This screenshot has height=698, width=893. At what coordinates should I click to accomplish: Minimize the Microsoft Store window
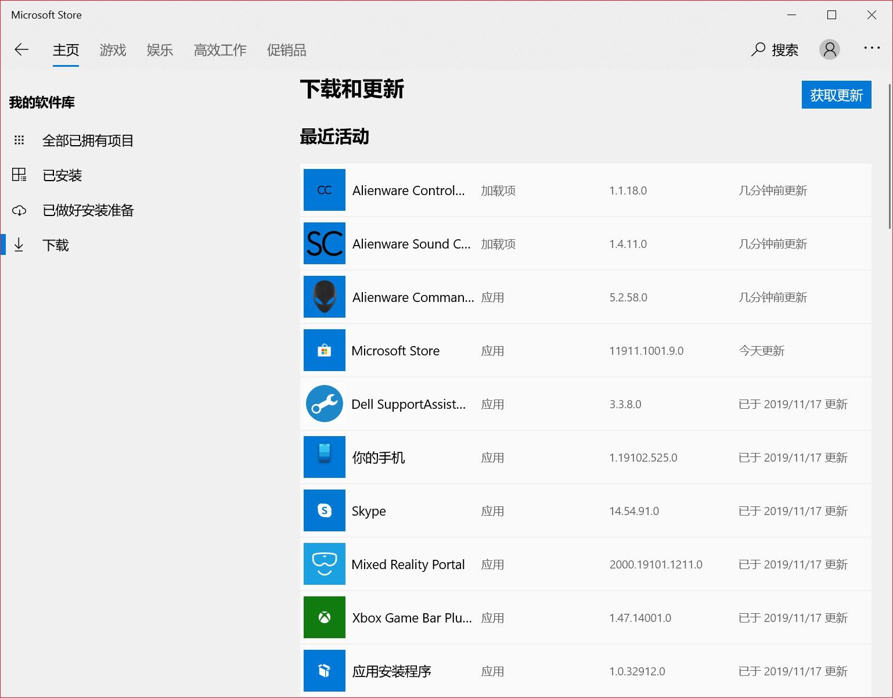[792, 15]
